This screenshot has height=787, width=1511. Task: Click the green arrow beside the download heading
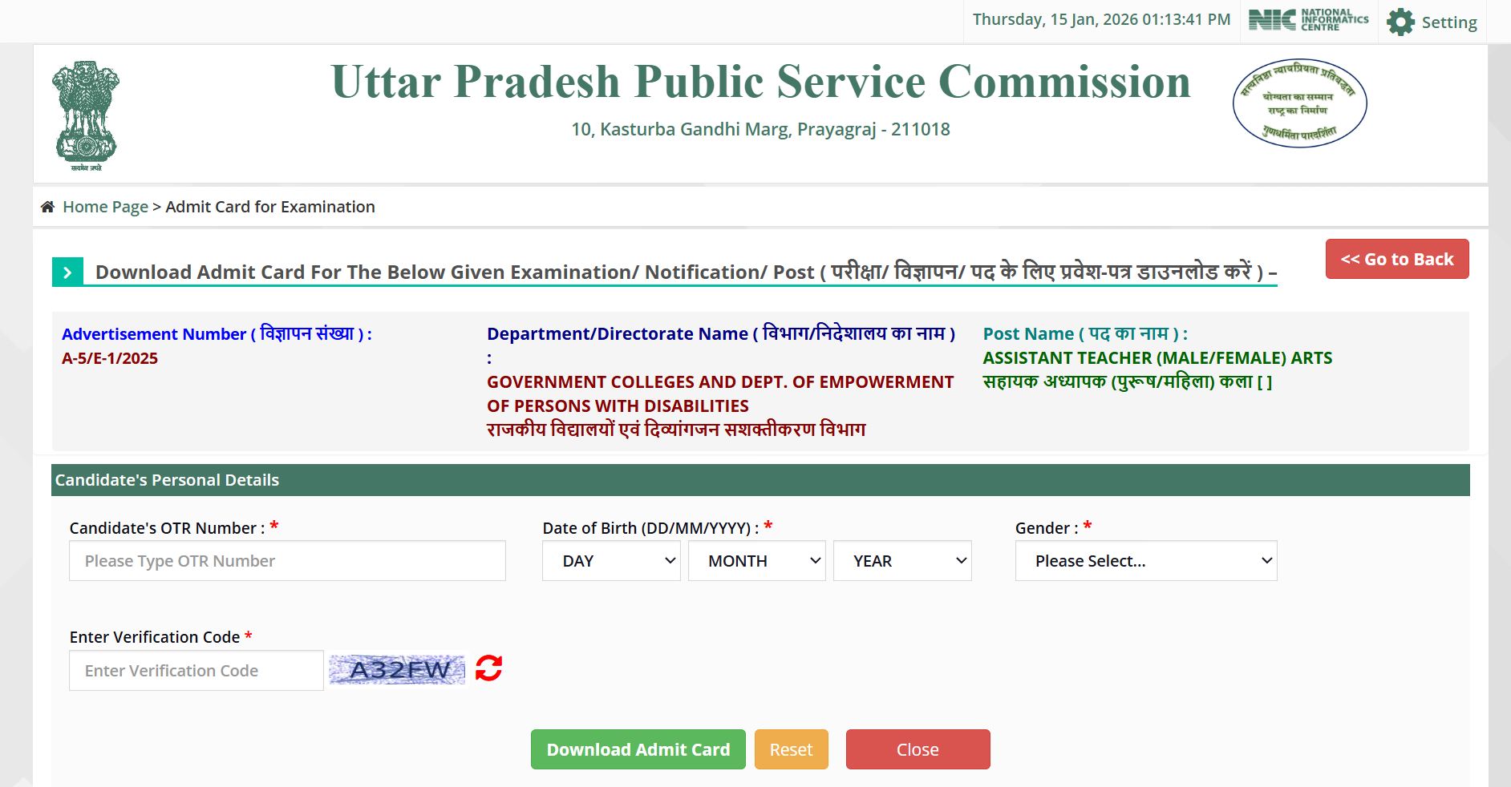coord(67,272)
